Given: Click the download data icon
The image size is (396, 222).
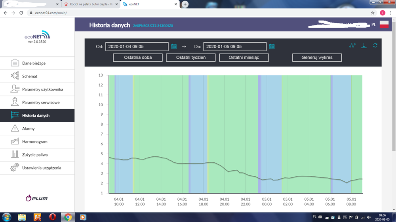Looking at the screenshot, I should pyautogui.click(x=364, y=45).
